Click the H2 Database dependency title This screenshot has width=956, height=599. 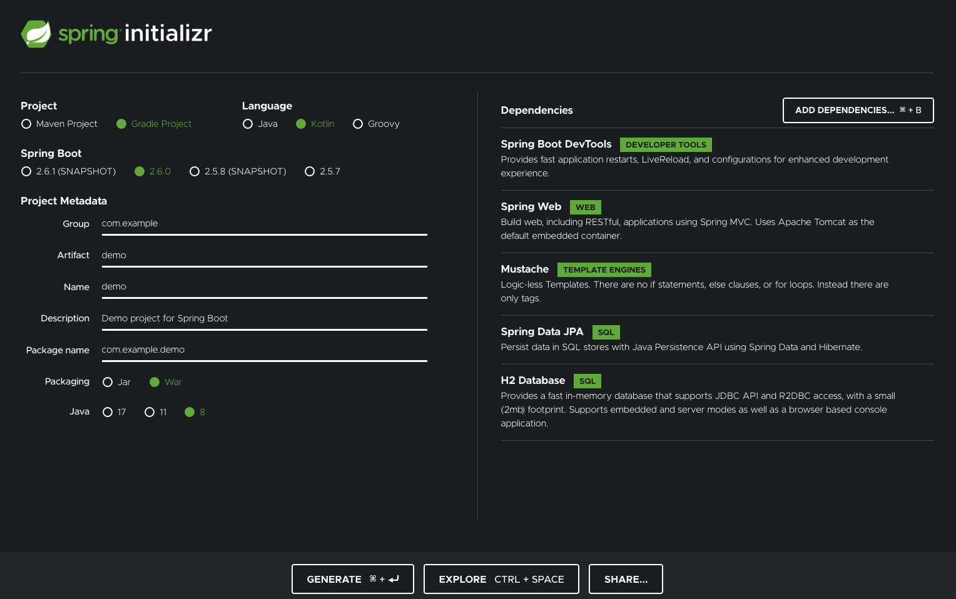click(533, 380)
